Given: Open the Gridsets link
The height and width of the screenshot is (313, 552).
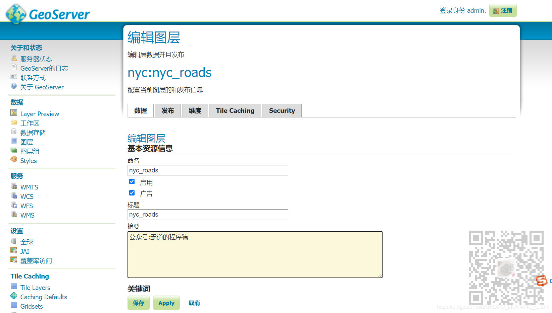Looking at the screenshot, I should pos(32,306).
